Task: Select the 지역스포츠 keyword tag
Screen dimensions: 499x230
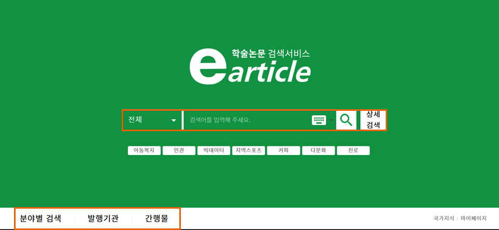Action: point(248,151)
